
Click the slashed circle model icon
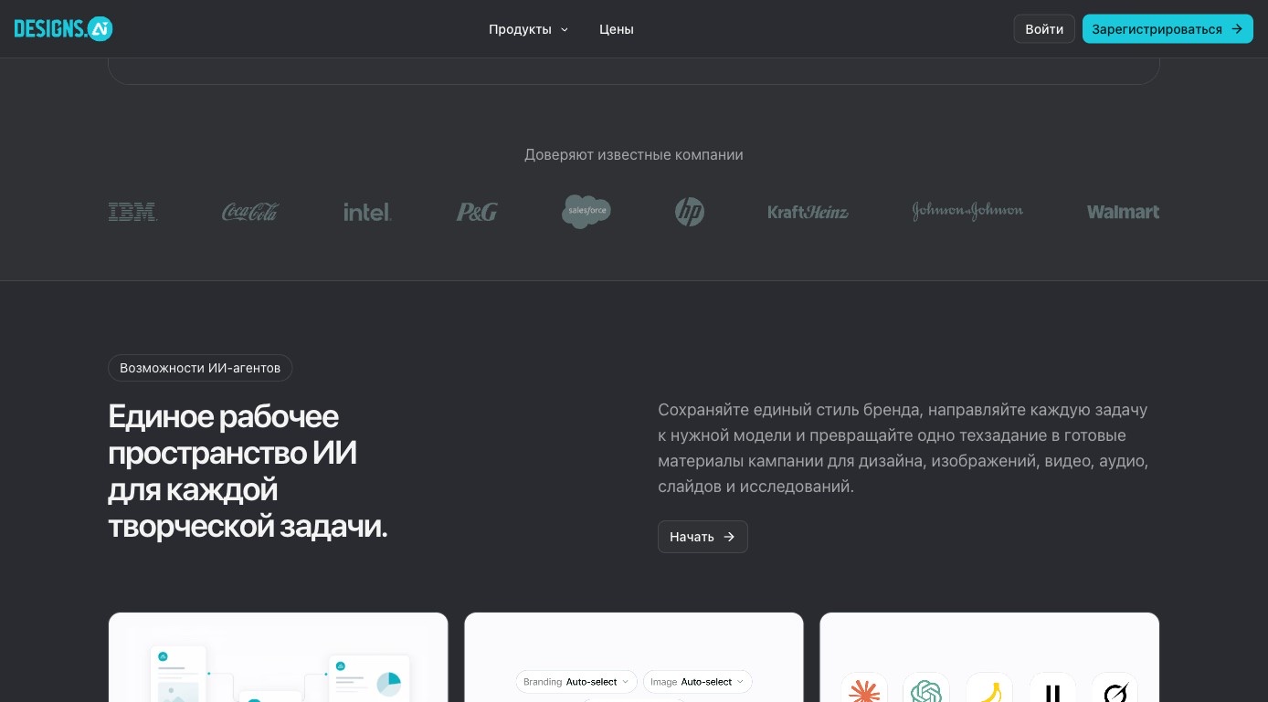coord(1115,690)
